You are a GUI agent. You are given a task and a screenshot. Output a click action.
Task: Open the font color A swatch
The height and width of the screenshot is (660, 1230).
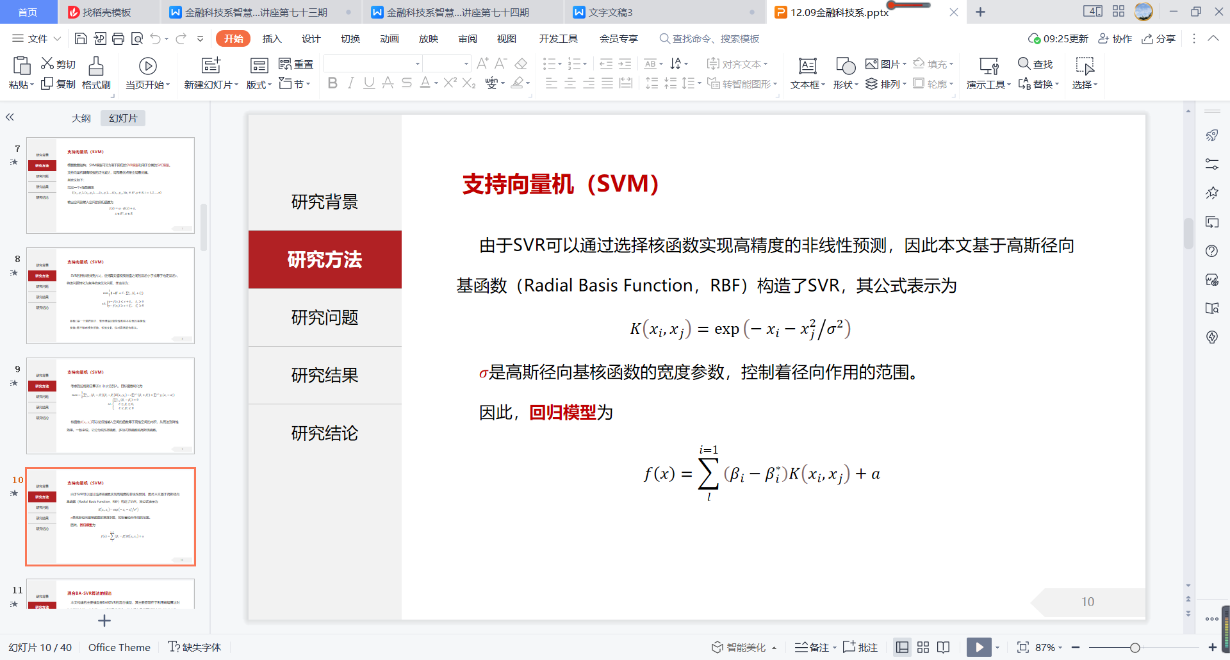point(425,83)
